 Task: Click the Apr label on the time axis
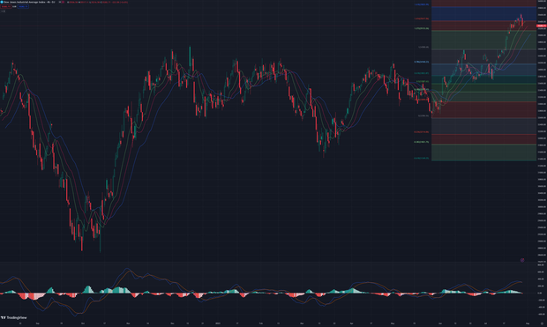point(351,323)
